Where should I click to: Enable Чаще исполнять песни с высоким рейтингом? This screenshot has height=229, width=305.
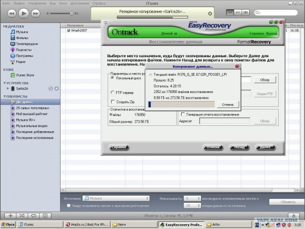69,206
